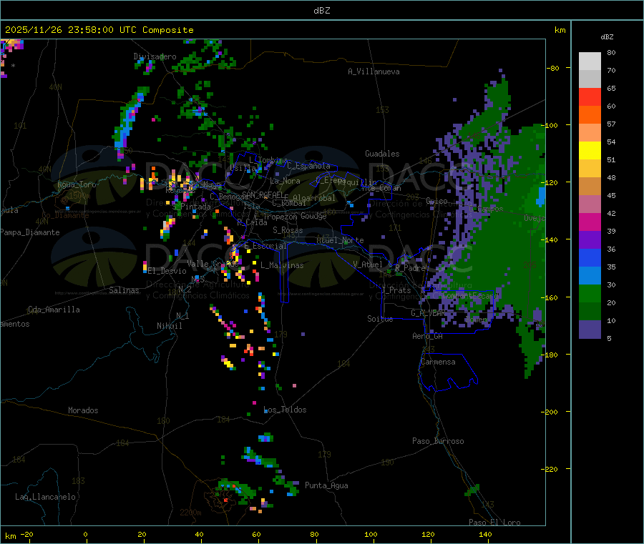
Task: Click the Guadales place label
Action: (x=382, y=154)
